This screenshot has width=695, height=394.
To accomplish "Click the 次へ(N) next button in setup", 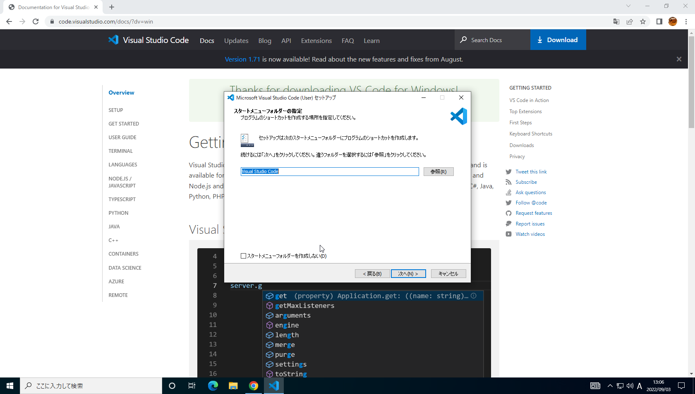I will [x=408, y=274].
